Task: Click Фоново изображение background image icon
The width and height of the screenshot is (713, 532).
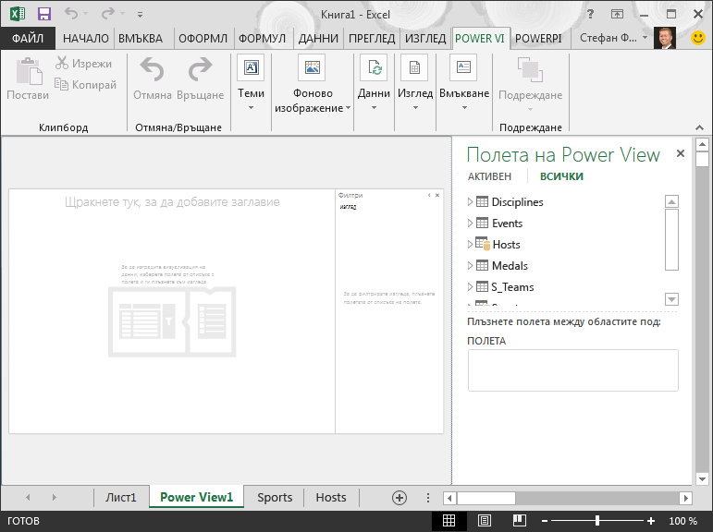Action: (x=312, y=67)
